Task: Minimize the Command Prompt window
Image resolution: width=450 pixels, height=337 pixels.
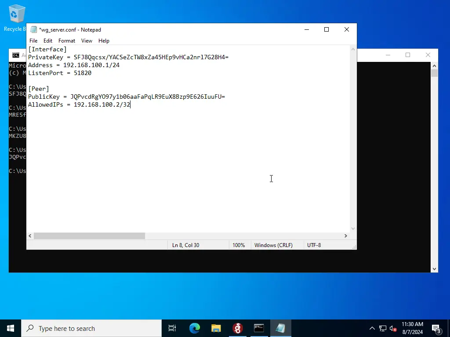Action: 388,55
